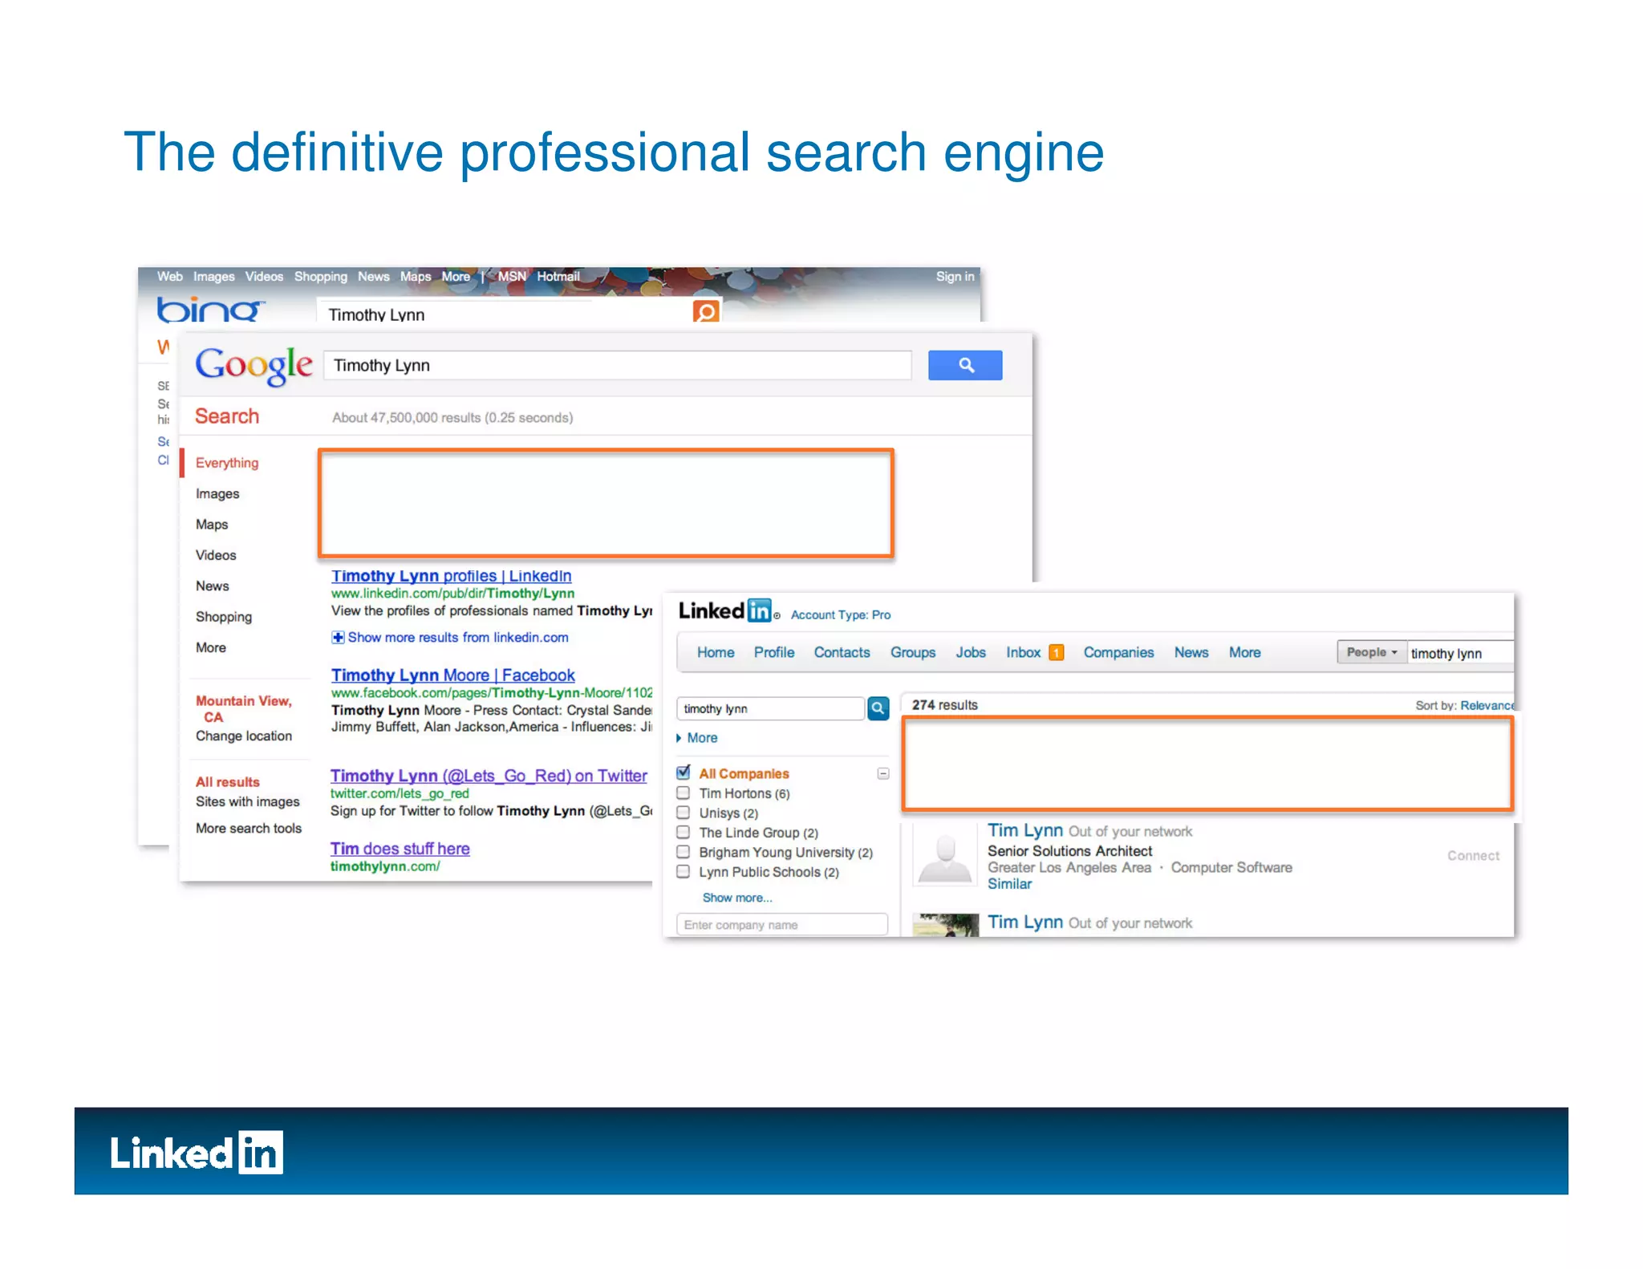Check the Unisys (2) filter
Viewport: 1643px width, 1269px height.
pos(684,813)
